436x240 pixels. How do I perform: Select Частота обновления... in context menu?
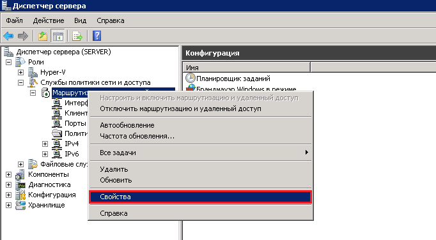click(201, 136)
